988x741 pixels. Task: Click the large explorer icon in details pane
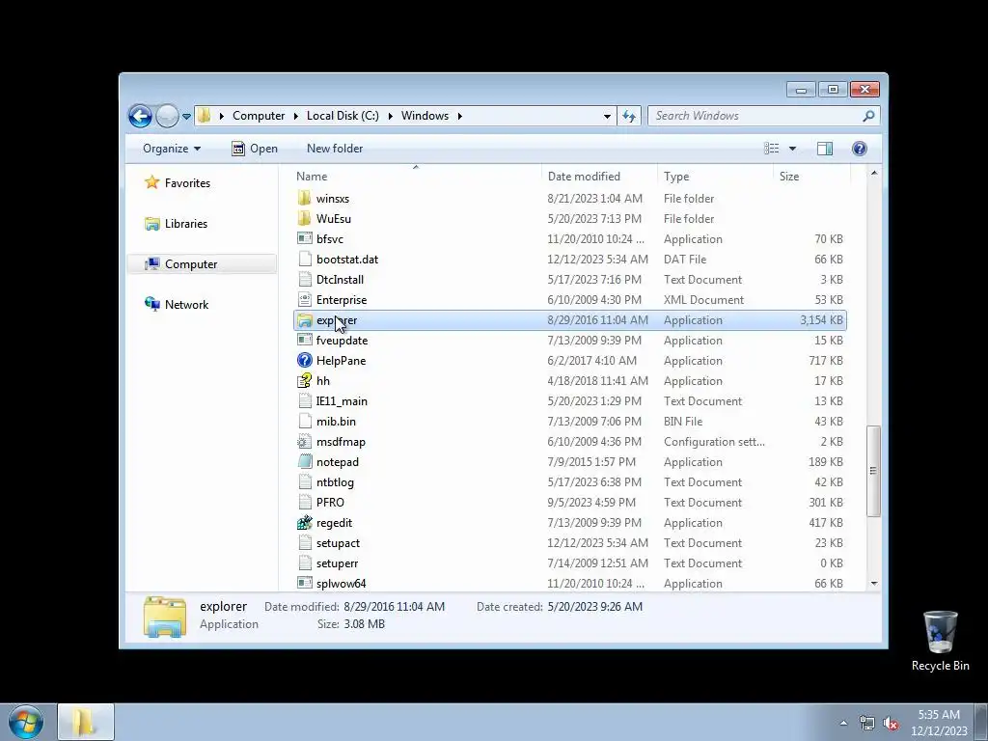coord(164,617)
